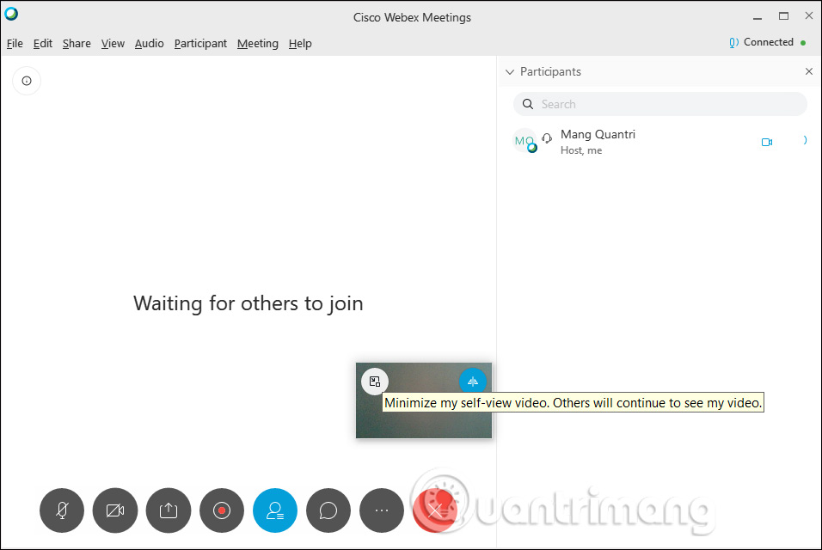Image resolution: width=822 pixels, height=550 pixels.
Task: Maximize the Webex Meetings window
Action: tap(783, 16)
